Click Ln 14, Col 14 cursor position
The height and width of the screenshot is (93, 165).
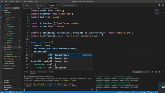[120, 92]
